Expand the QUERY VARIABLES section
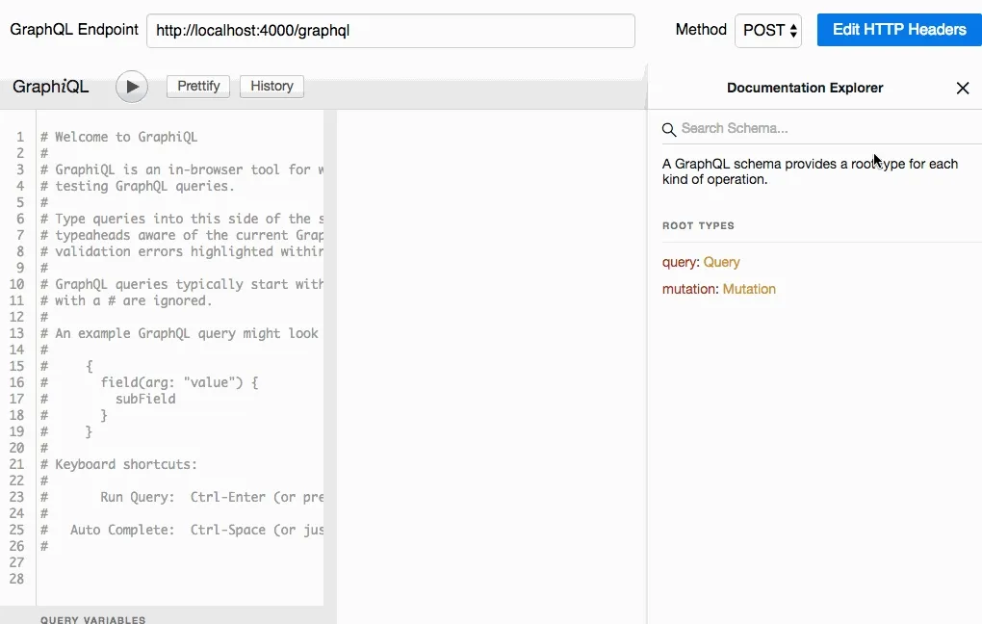 [x=92, y=619]
